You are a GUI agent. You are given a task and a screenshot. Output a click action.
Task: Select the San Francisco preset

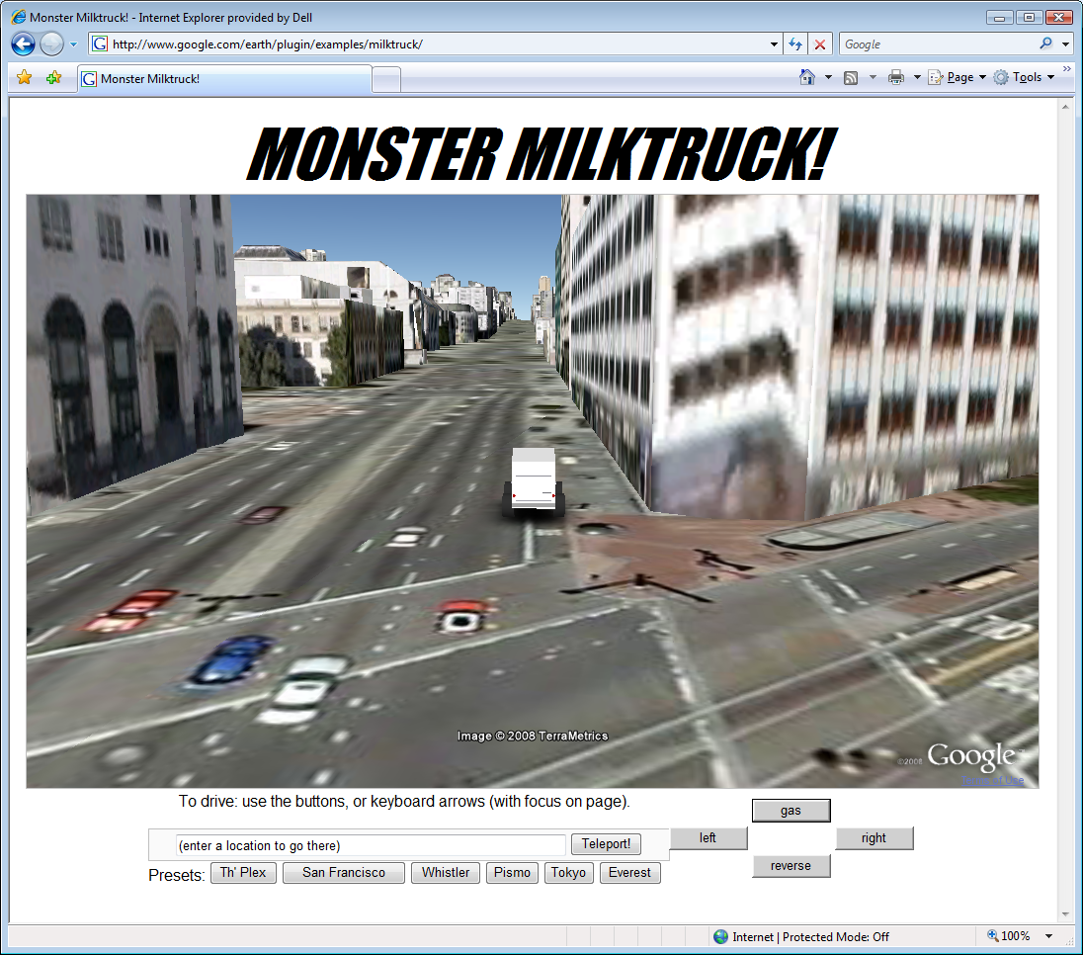pyautogui.click(x=343, y=873)
